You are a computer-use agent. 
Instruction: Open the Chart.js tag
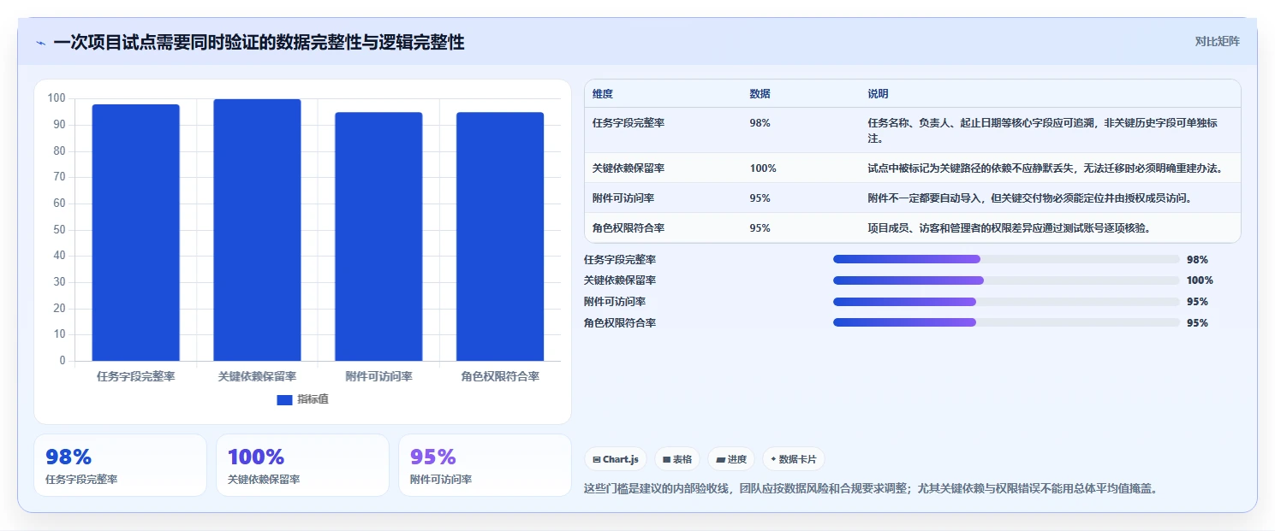point(616,459)
